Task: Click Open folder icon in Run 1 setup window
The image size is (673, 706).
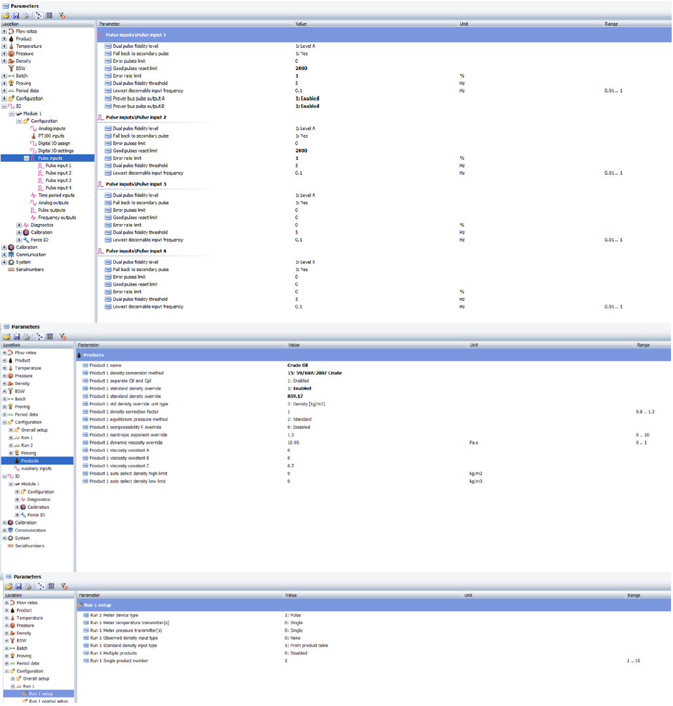Action: 9,586
